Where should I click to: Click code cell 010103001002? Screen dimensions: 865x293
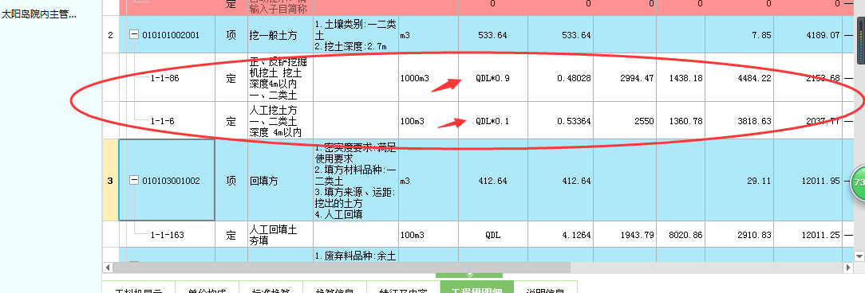[171, 181]
